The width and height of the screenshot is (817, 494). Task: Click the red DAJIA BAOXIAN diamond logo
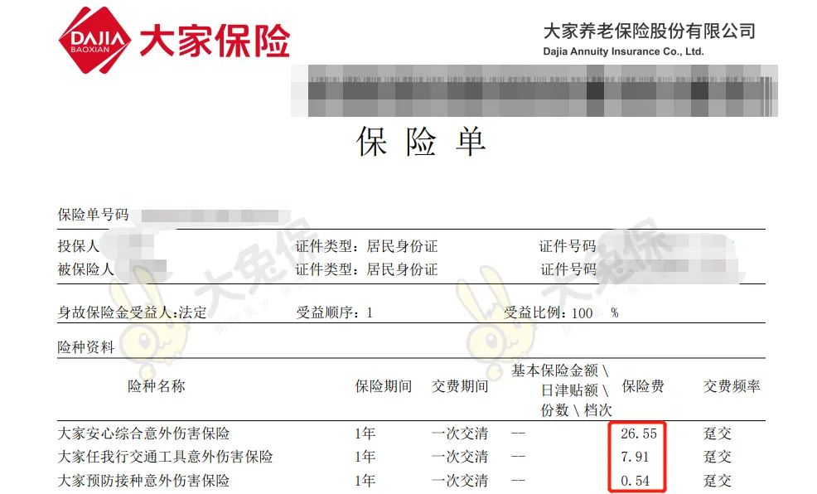coord(94,40)
